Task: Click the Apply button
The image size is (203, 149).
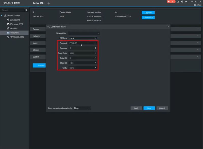Action: click(x=136, y=108)
